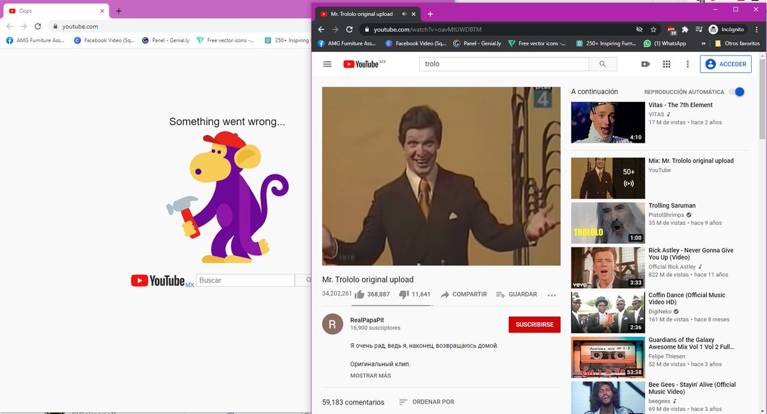This screenshot has height=414, width=767.
Task: Open Vitas - The 7th Element thumbnail
Action: tap(608, 122)
